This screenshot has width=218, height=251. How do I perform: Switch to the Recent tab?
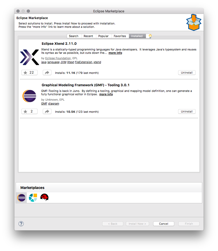coord(88,36)
